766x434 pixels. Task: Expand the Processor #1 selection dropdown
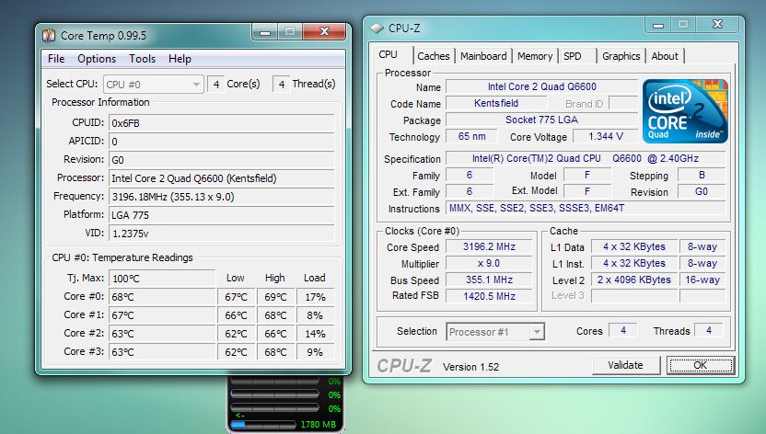pyautogui.click(x=495, y=331)
